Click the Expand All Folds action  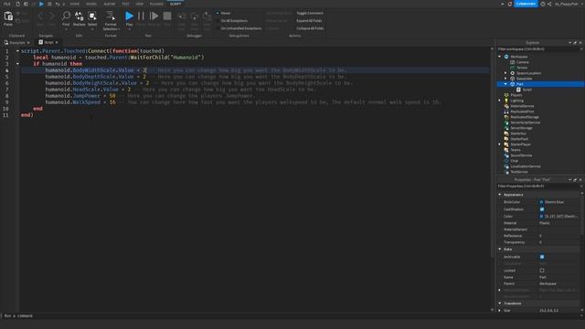[x=309, y=21]
